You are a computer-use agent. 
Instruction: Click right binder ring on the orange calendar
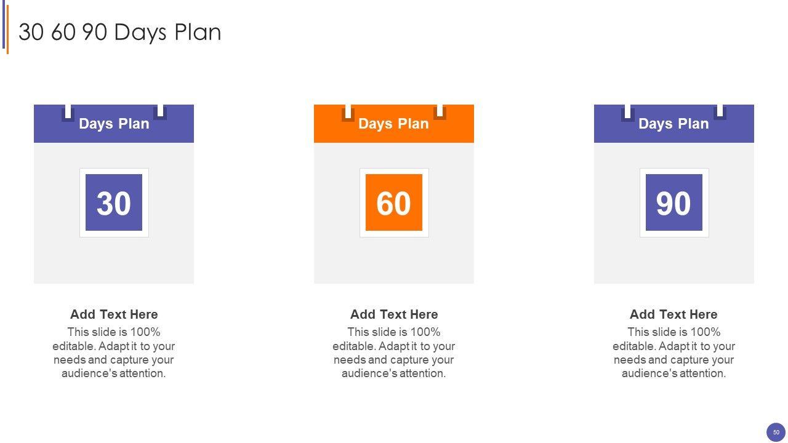pos(440,111)
